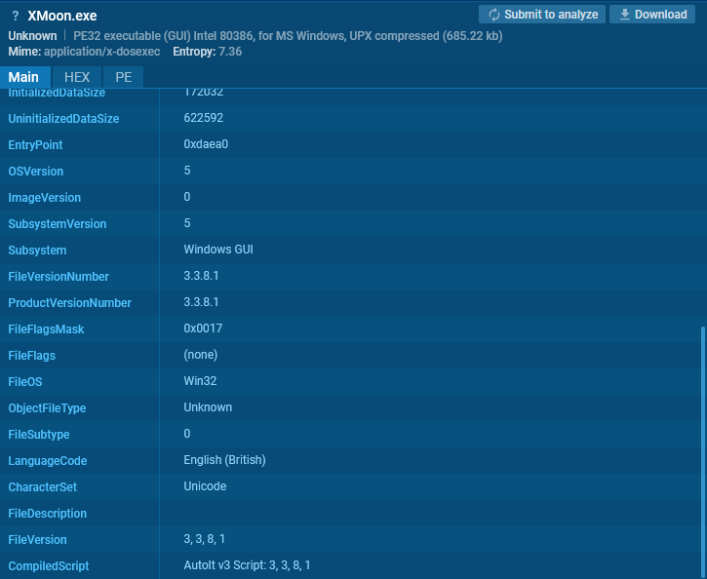Select the EntryPoint value 0xdaea0
707x579 pixels.
click(x=206, y=144)
